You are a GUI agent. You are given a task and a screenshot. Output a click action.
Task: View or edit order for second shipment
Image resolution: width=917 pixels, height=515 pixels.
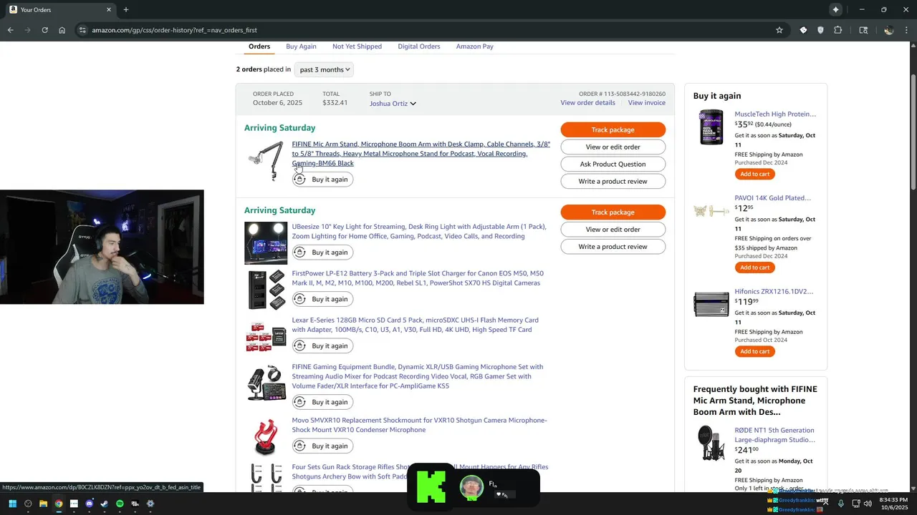[613, 230]
